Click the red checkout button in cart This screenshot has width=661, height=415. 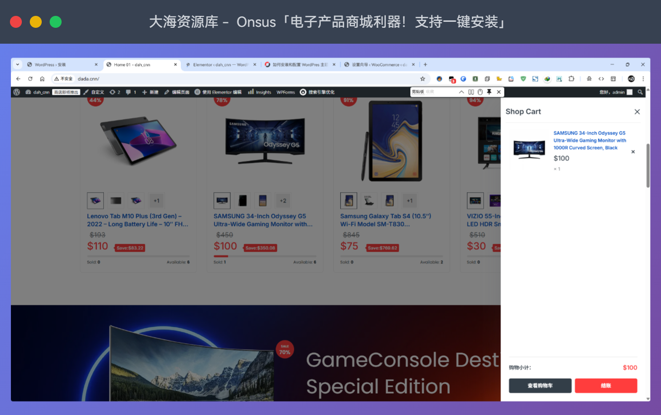pyautogui.click(x=605, y=385)
